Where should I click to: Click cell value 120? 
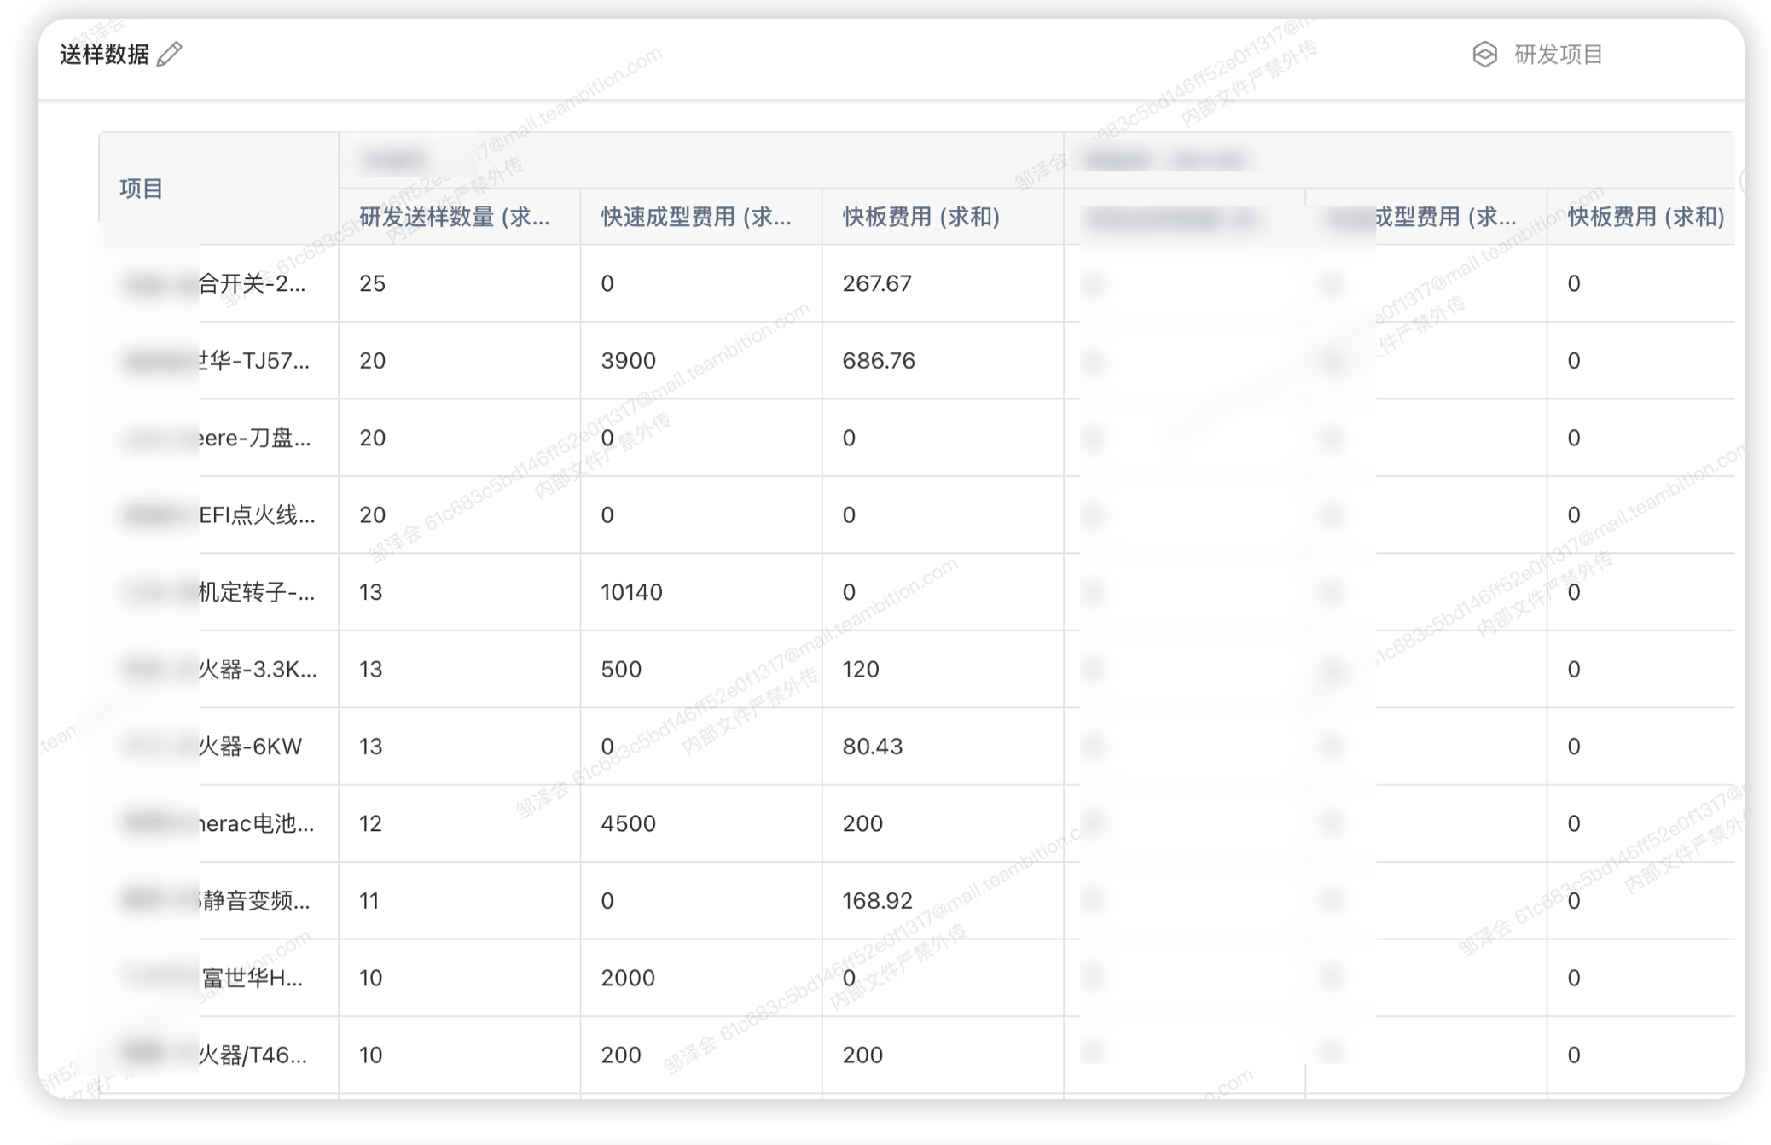pos(861,669)
